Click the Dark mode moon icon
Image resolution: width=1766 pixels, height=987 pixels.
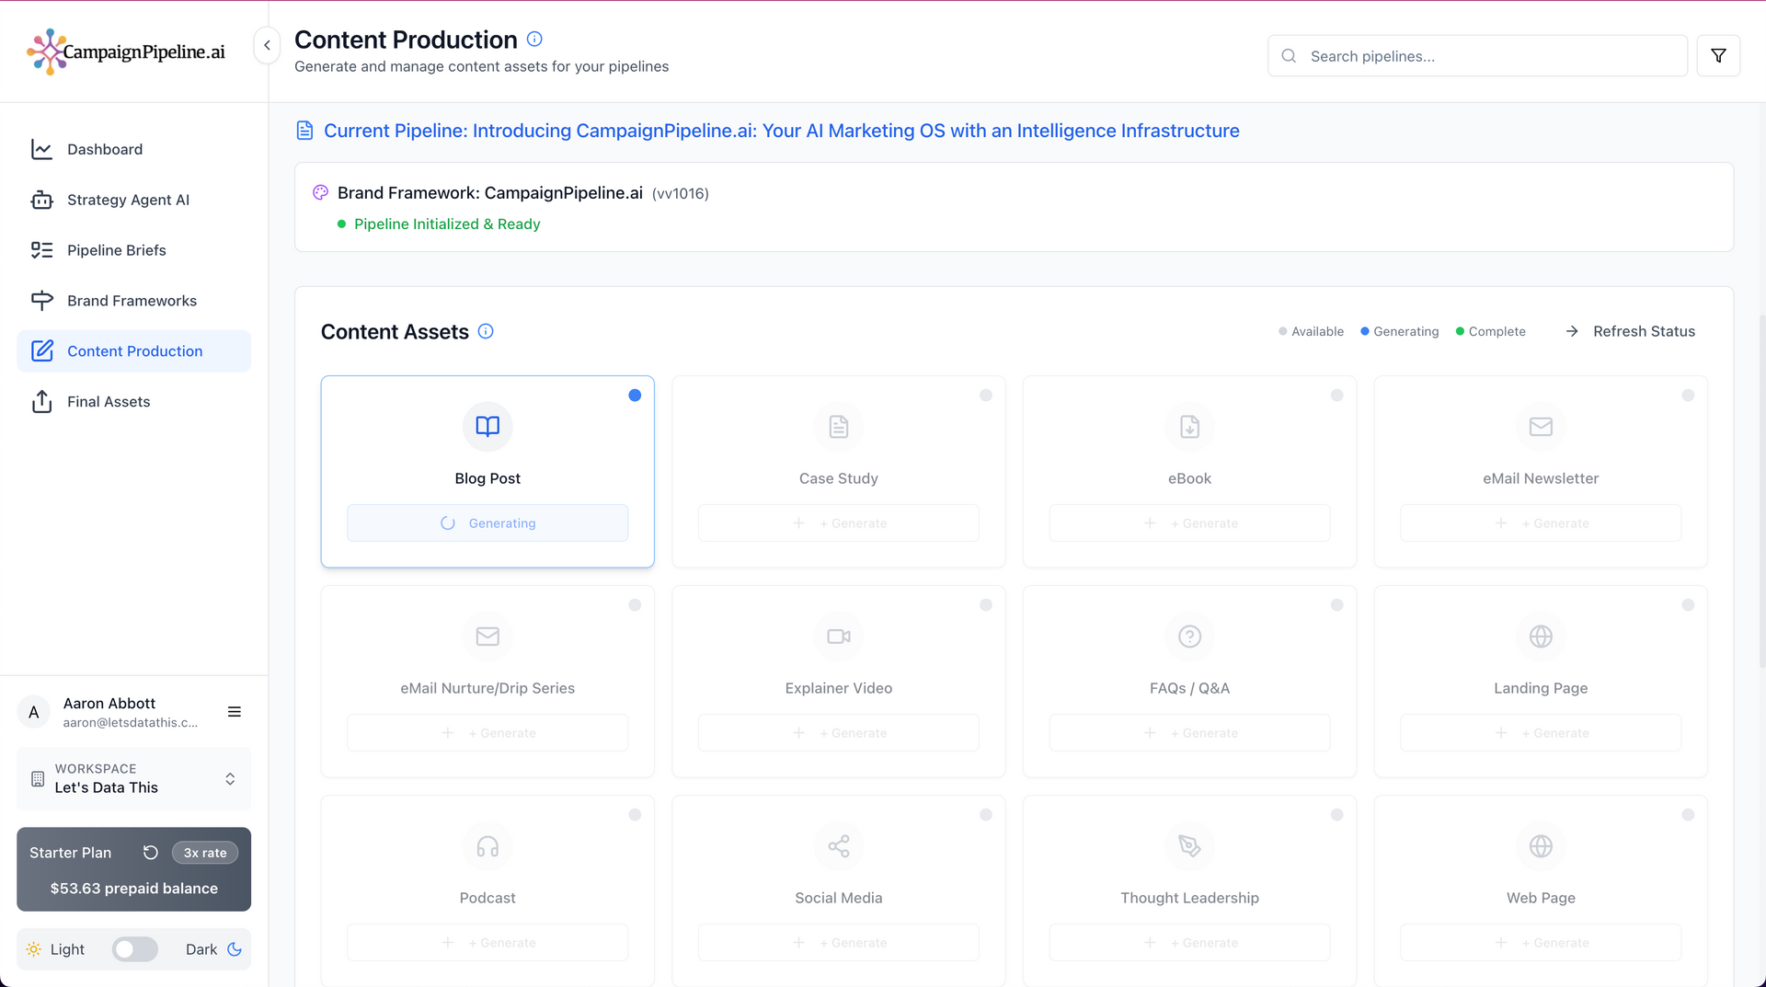235,949
